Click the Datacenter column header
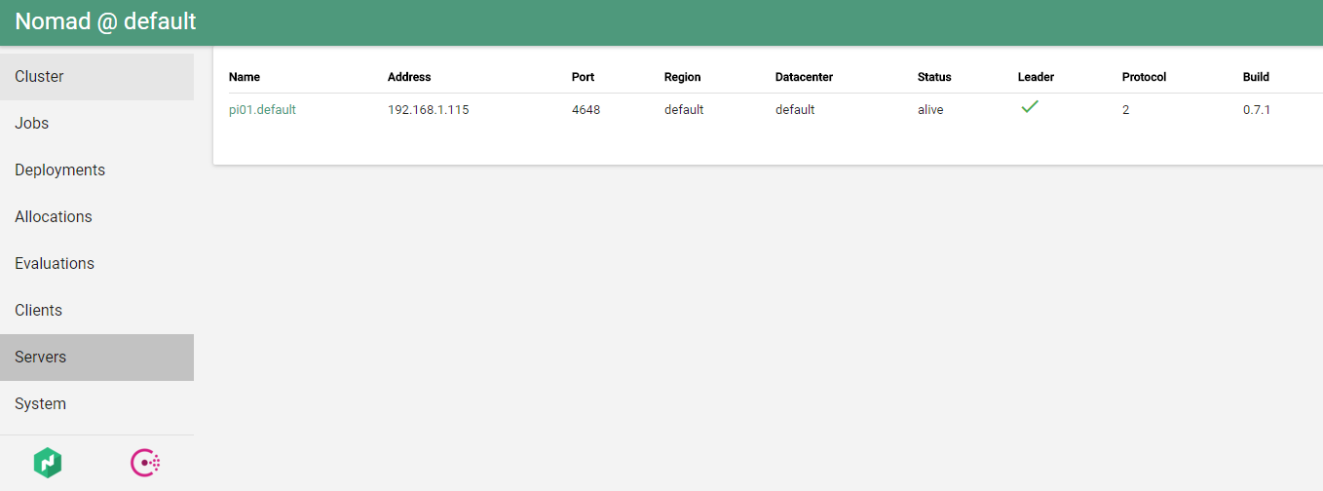The width and height of the screenshot is (1323, 491). (804, 77)
